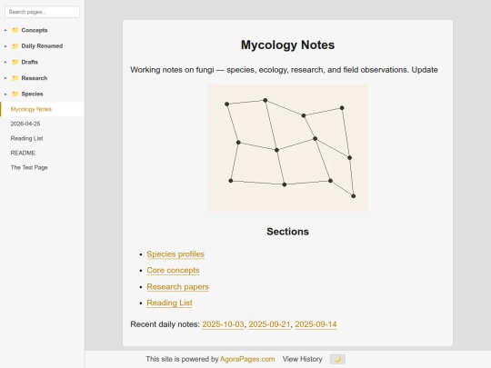The image size is (491, 368).
Task: Expand the Drafts folder arrow
Action: tap(5, 62)
